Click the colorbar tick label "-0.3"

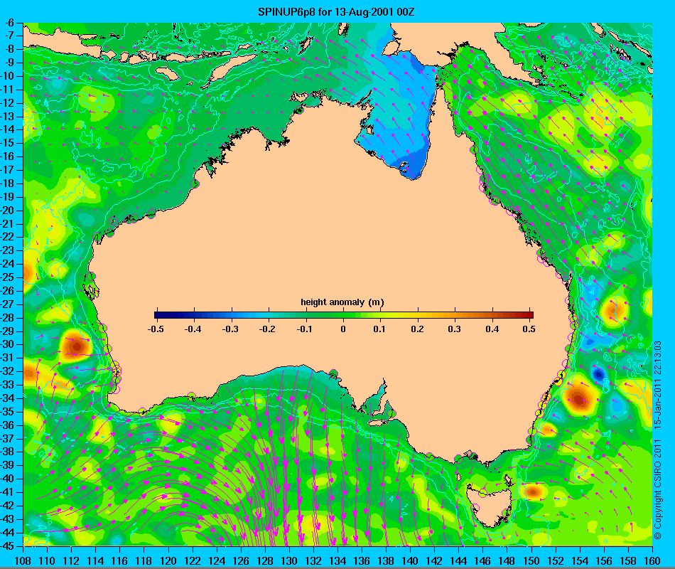coord(230,329)
